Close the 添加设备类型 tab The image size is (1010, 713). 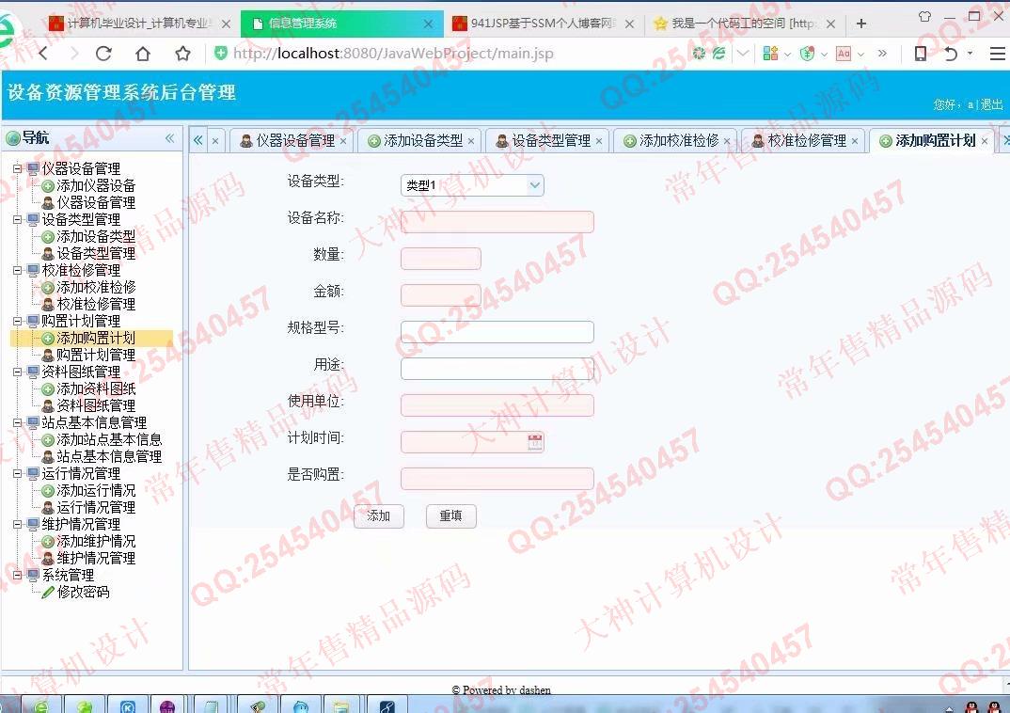[x=471, y=141]
